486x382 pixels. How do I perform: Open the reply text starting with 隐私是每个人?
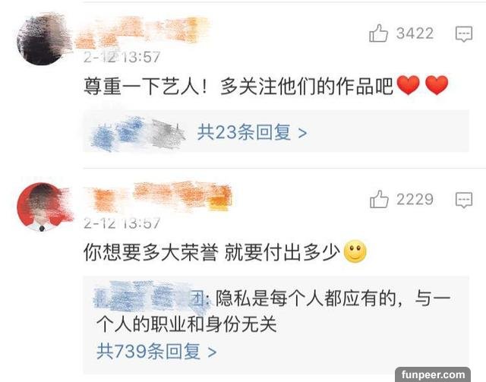pos(273,312)
